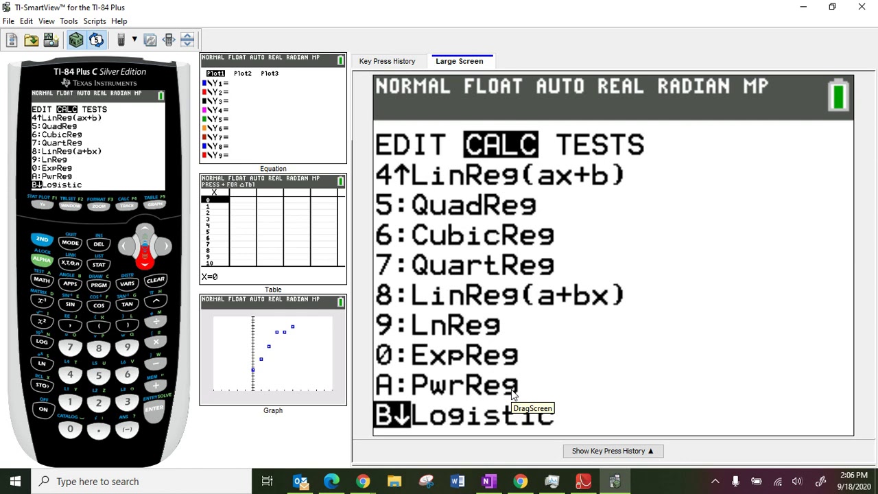The width and height of the screenshot is (878, 494).
Task: Click the X,T,θ,n calculator key
Action: 70,263
